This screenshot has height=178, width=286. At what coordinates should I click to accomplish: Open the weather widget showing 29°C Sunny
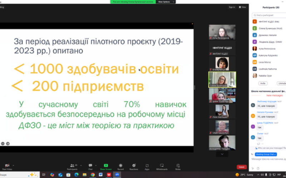(x=245, y=175)
